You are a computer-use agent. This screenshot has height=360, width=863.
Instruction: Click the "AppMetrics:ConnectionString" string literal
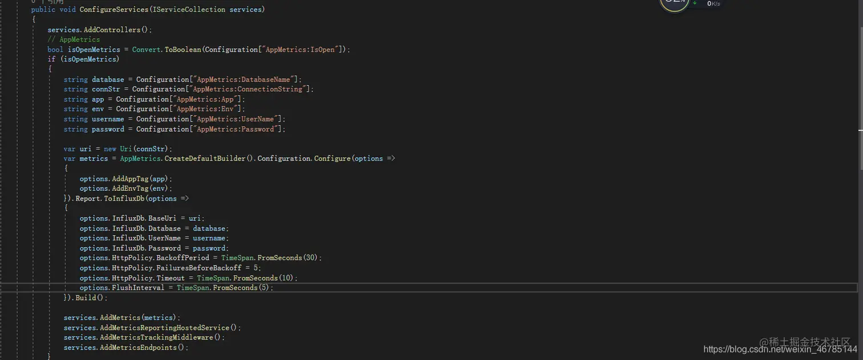click(249, 89)
